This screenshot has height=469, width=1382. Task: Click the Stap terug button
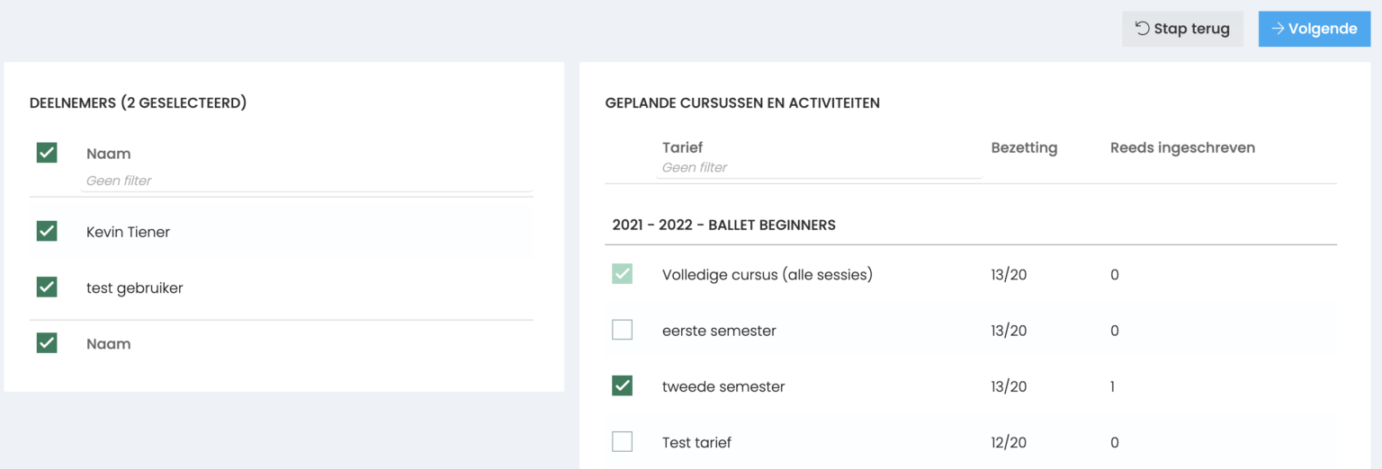[x=1182, y=29]
